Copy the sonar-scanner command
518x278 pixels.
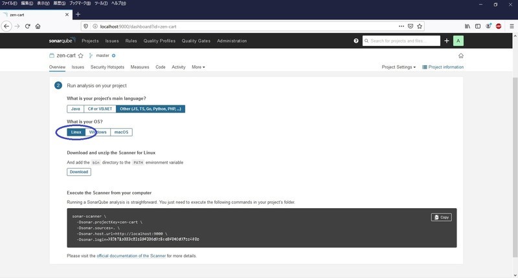pos(442,217)
